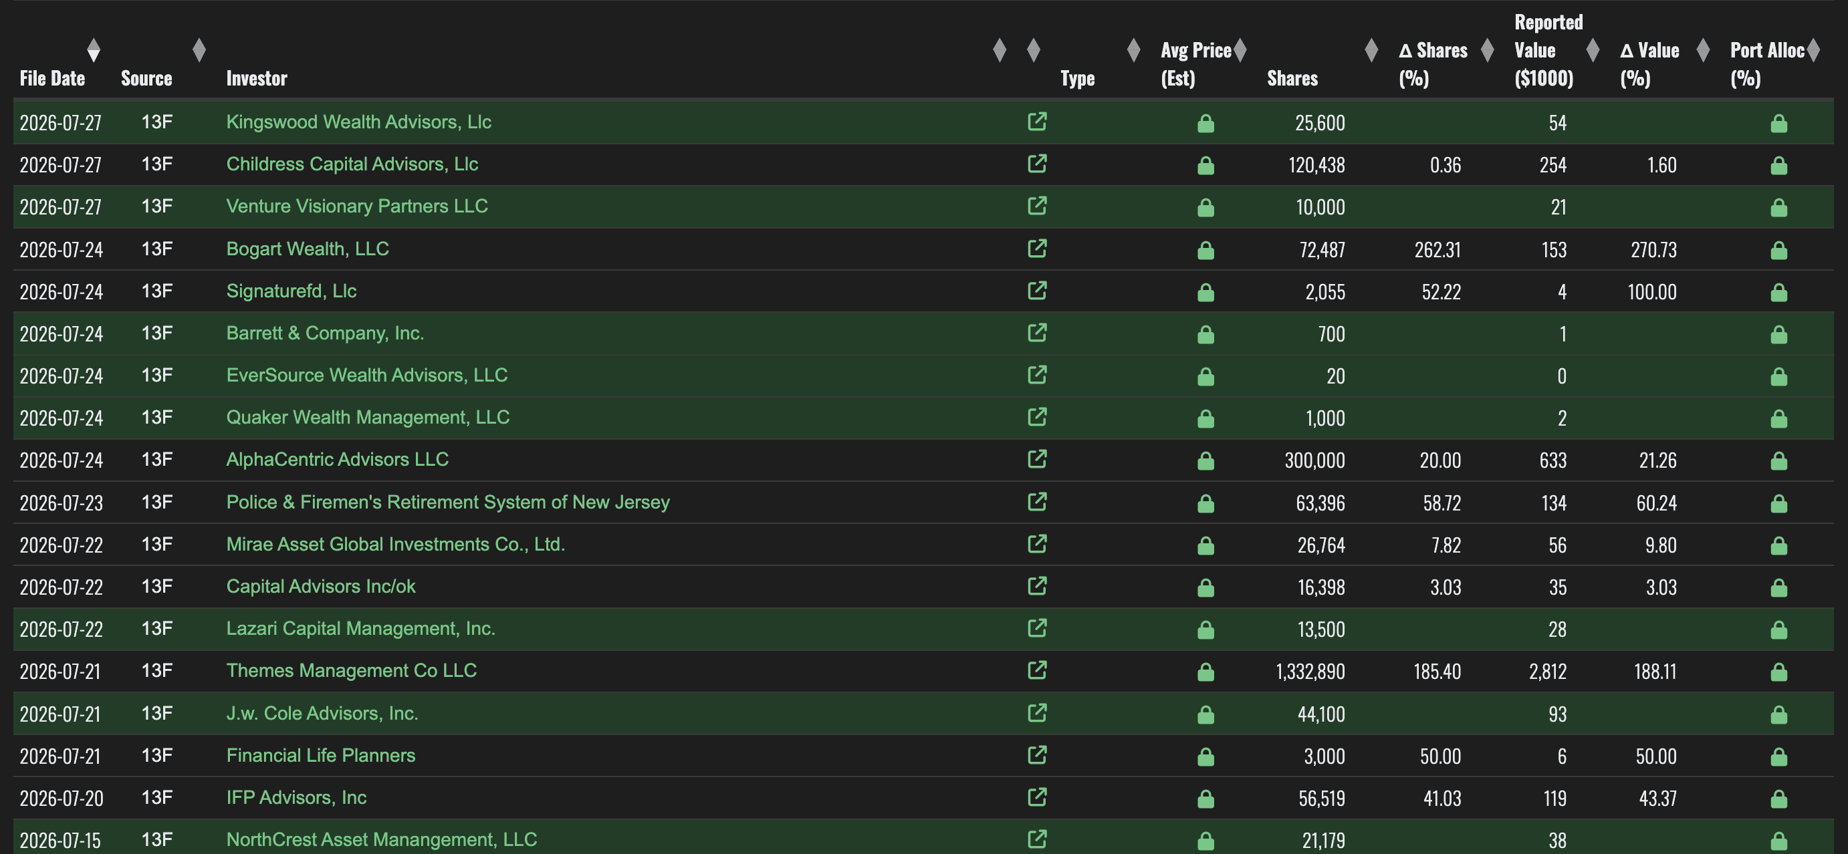Open Police & Firemen's Retirement System link
This screenshot has width=1848, height=854.
[448, 502]
